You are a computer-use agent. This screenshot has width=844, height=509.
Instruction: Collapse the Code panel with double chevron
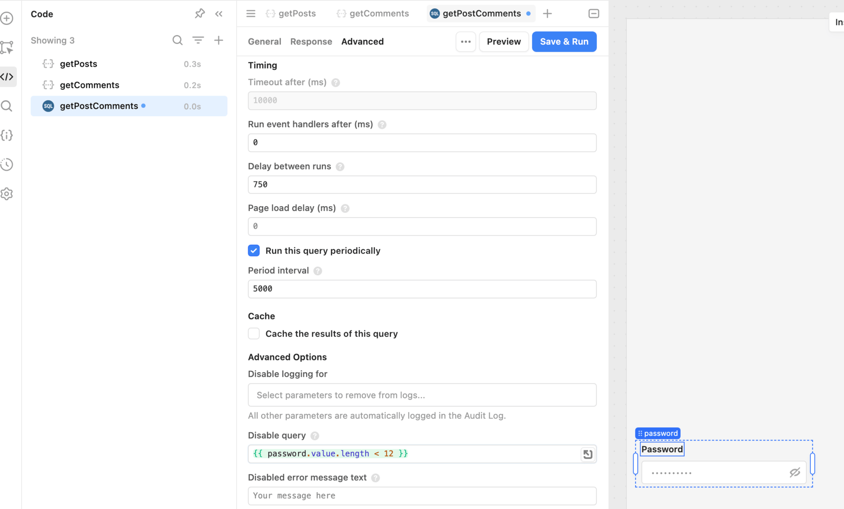(x=219, y=14)
